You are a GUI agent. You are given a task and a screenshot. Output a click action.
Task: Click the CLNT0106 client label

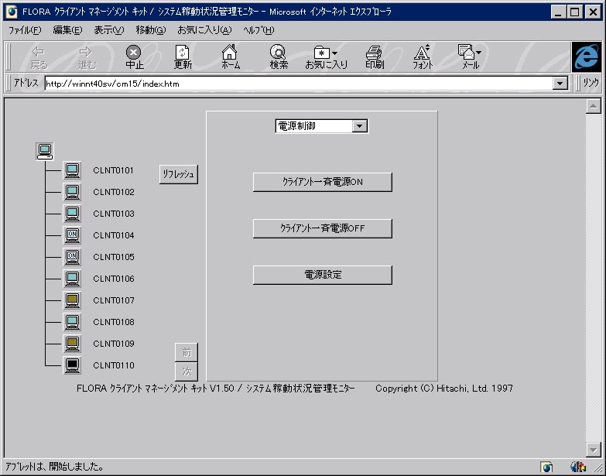(114, 279)
